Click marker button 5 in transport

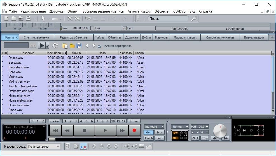(x=86, y=121)
